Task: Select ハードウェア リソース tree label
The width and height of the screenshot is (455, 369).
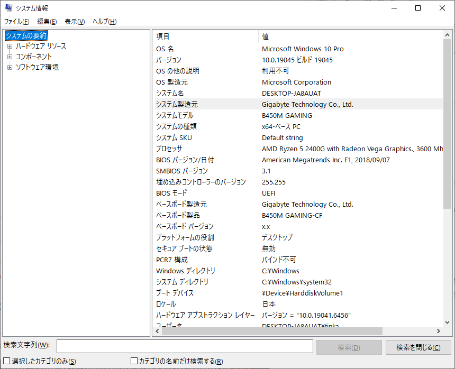Action: (41, 46)
